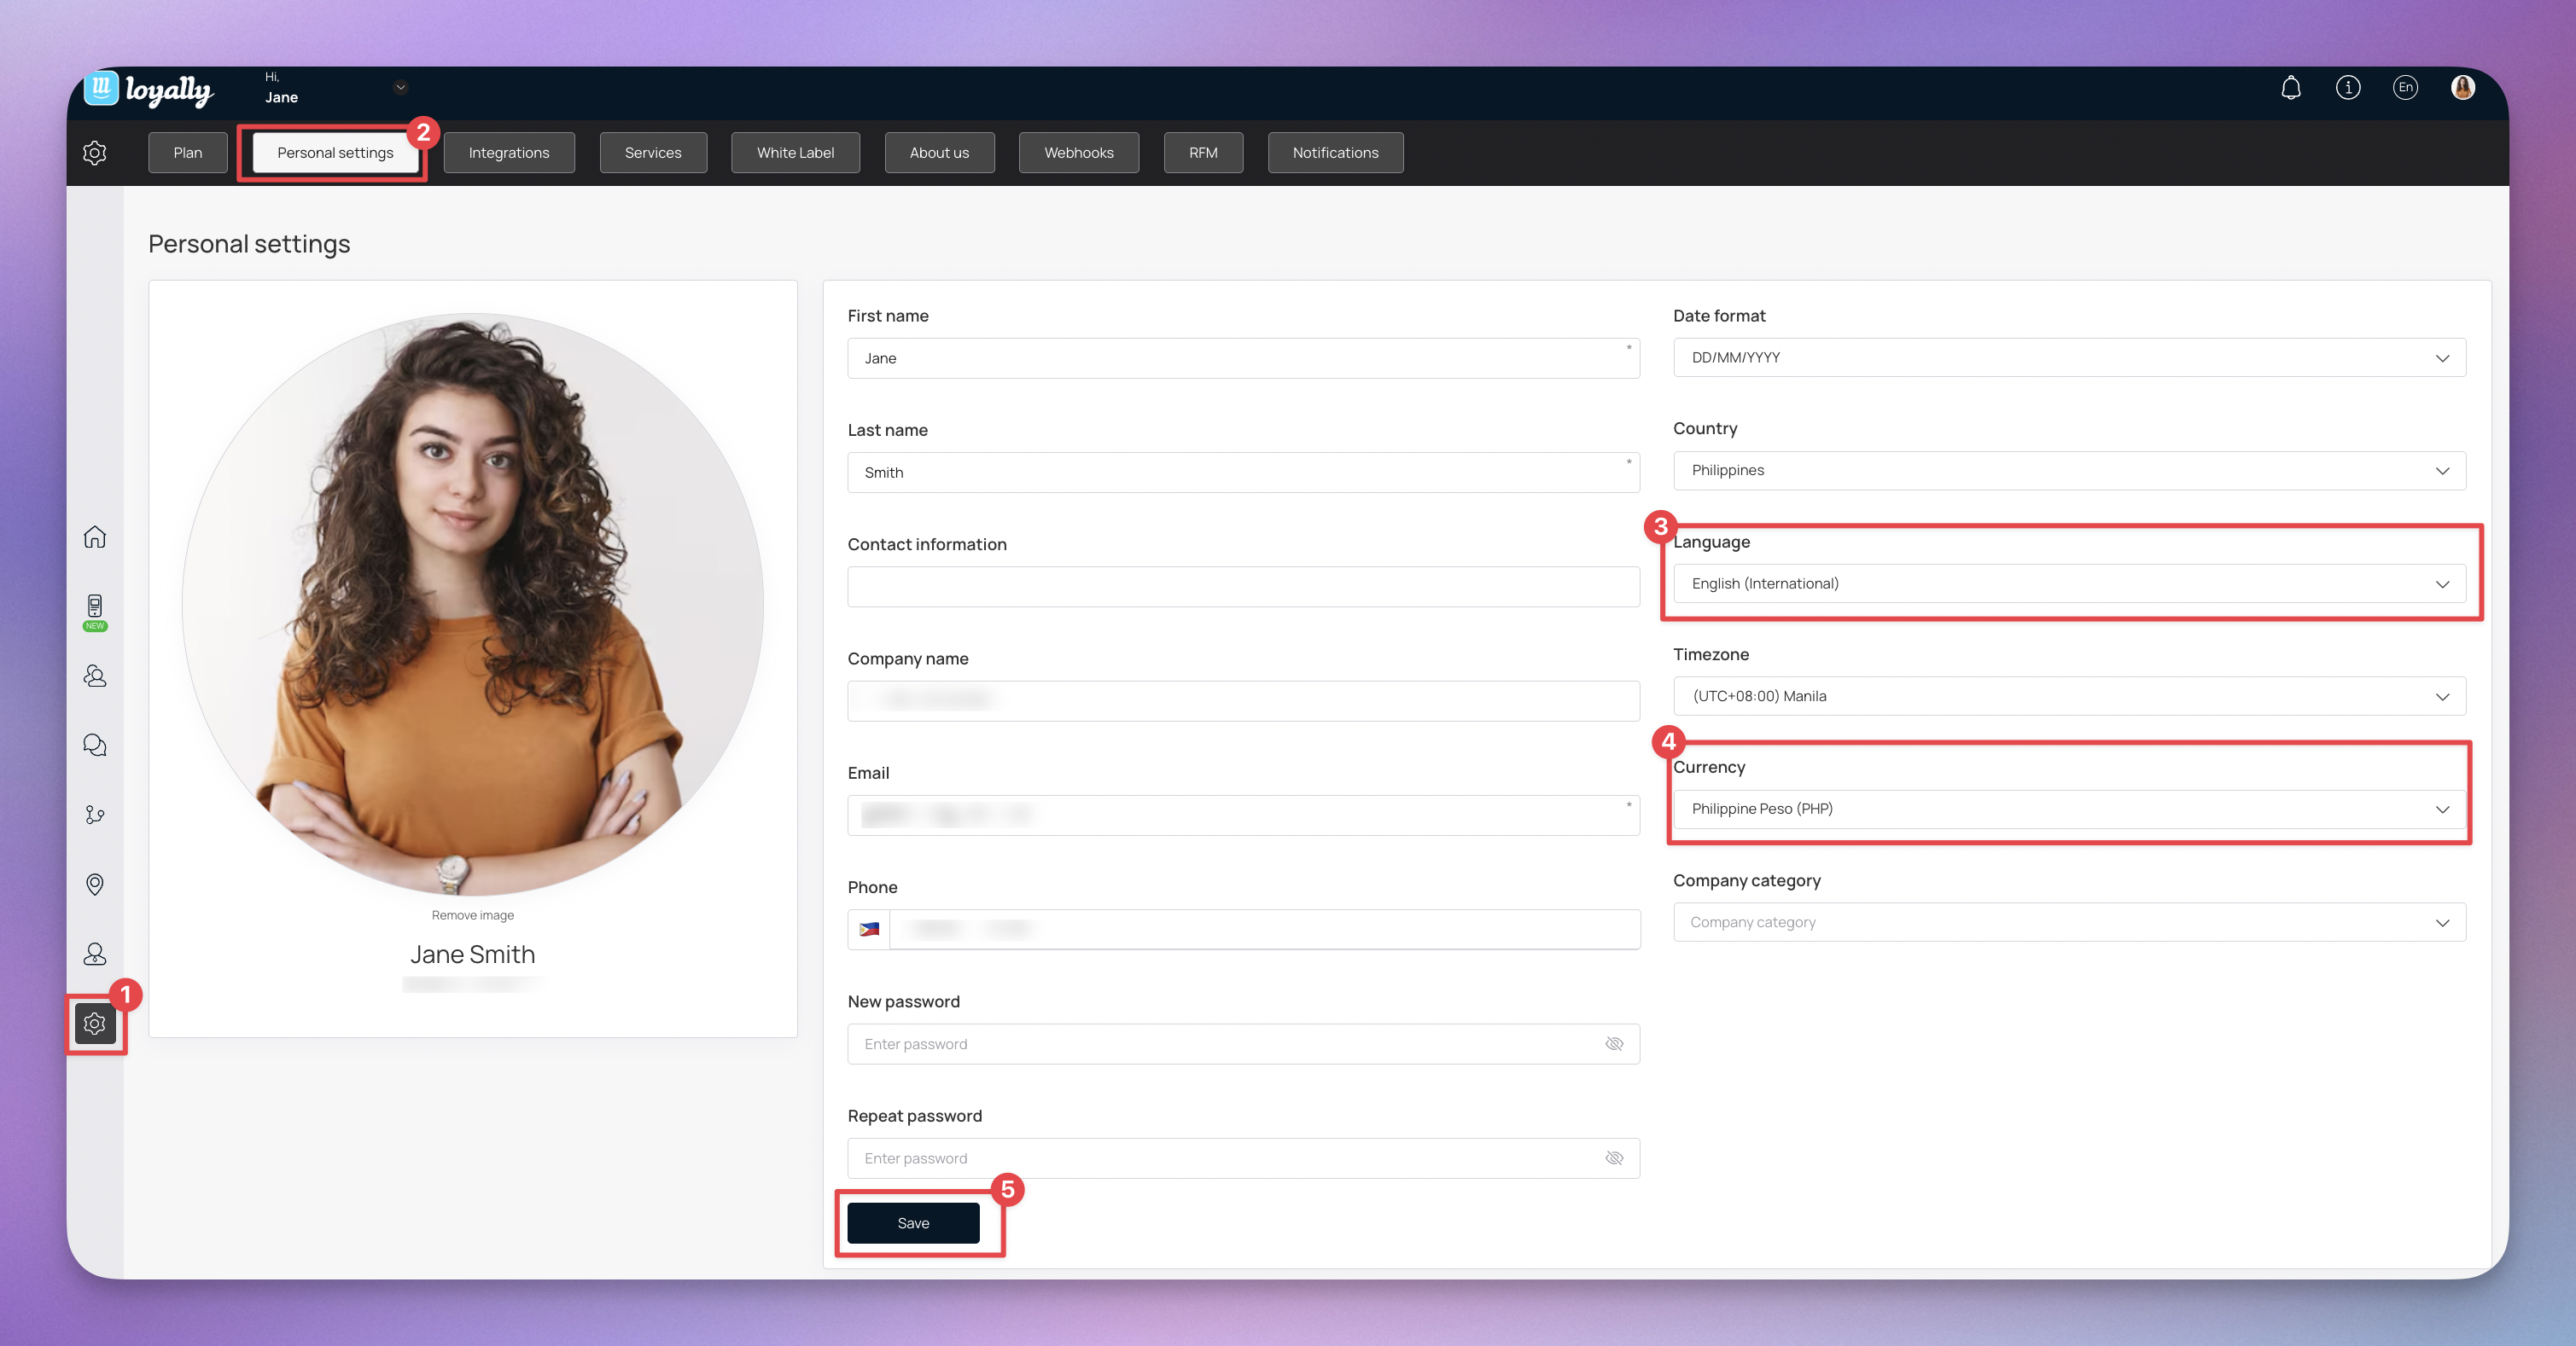The image size is (2576, 1346).
Task: Show the New password text
Action: point(1613,1043)
